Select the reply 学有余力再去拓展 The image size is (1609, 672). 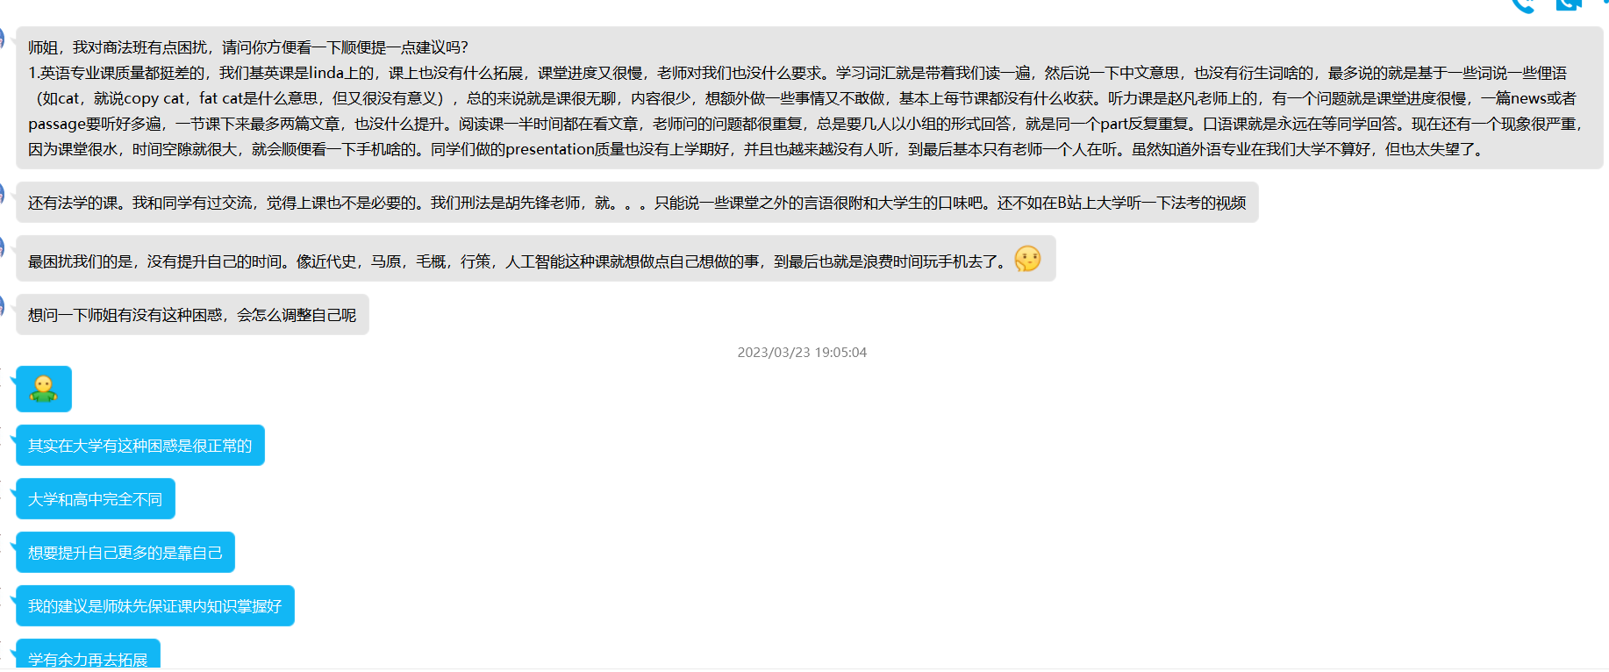click(x=88, y=658)
